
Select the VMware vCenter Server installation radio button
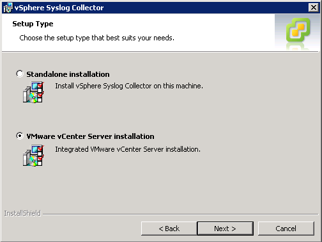20,136
